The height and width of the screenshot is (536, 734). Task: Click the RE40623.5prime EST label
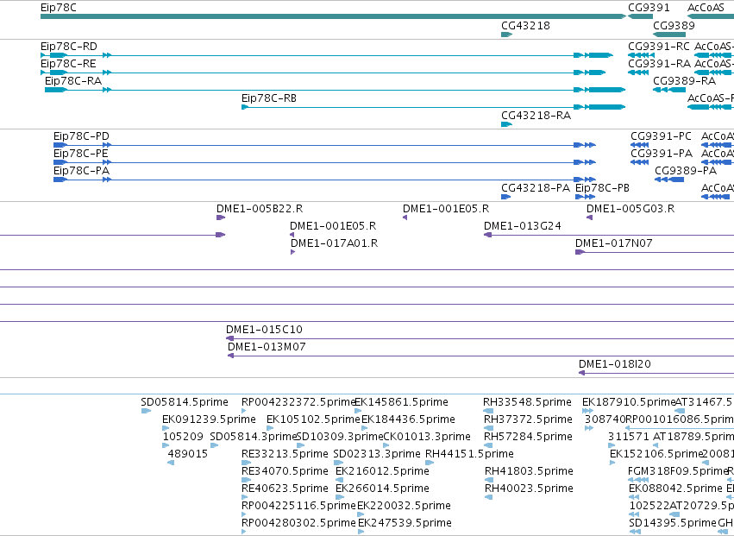pyautogui.click(x=285, y=489)
